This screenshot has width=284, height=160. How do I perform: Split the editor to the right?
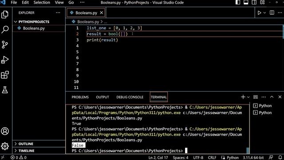(x=272, y=12)
